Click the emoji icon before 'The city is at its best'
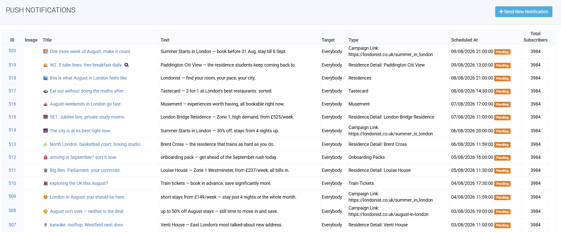 (46, 131)
